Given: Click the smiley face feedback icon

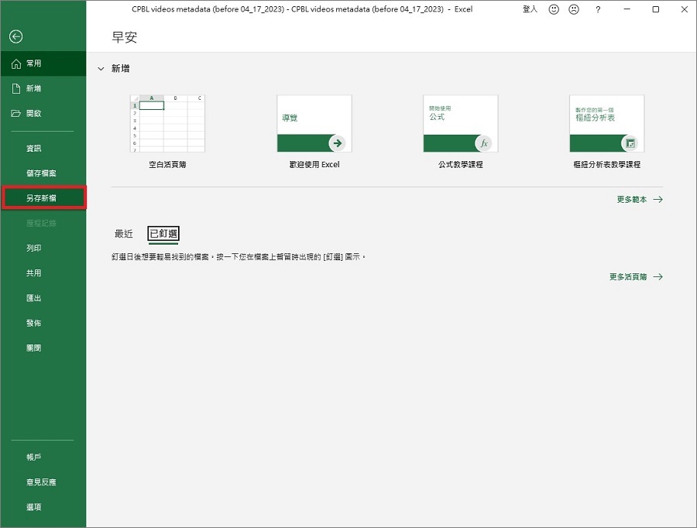Looking at the screenshot, I should point(553,9).
